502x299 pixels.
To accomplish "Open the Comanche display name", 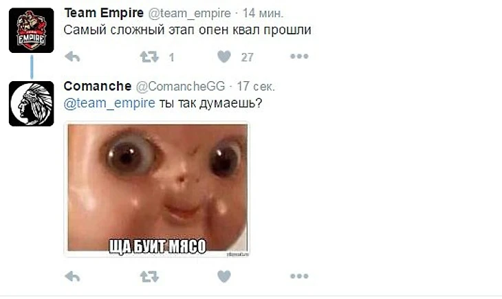I will click(x=98, y=86).
